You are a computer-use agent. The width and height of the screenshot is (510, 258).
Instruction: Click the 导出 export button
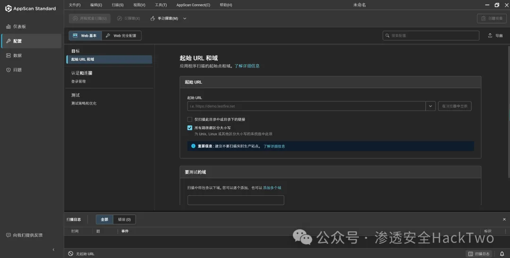(x=495, y=35)
